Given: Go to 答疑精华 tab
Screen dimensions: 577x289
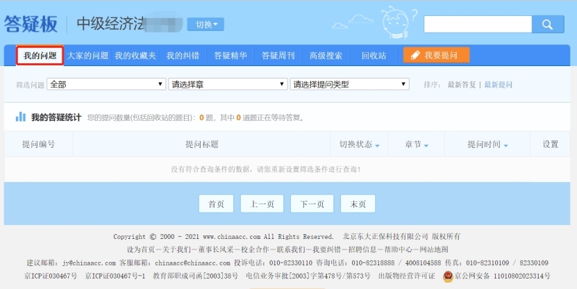Looking at the screenshot, I should point(231,56).
